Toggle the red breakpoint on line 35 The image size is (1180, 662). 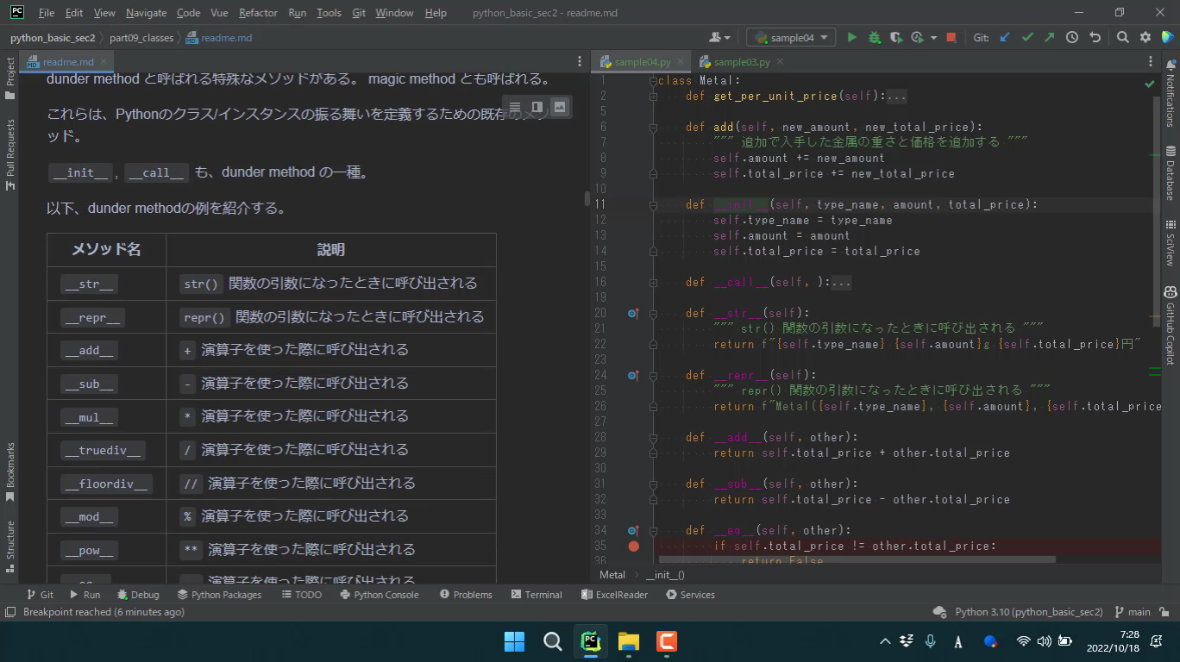(x=633, y=546)
